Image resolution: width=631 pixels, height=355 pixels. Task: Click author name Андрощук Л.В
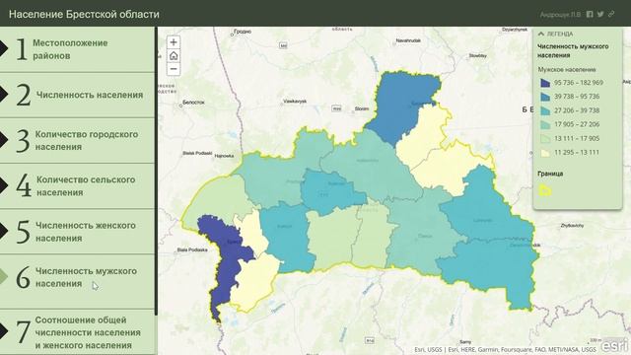(x=560, y=15)
